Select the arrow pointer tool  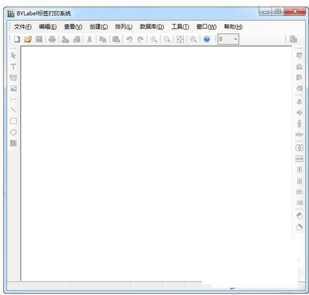pyautogui.click(x=13, y=56)
